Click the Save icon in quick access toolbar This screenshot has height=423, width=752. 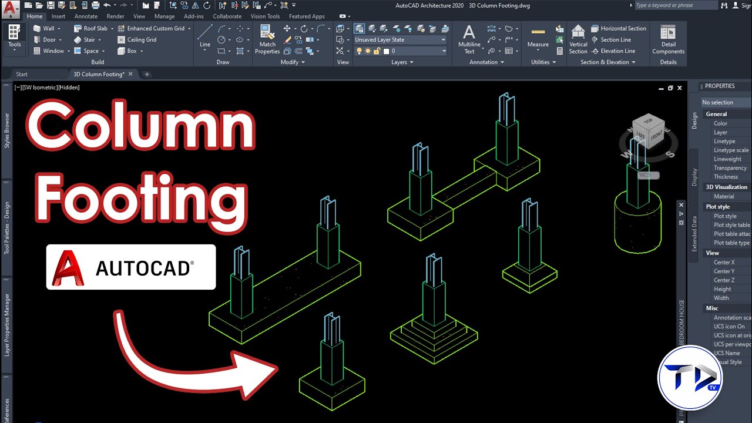(51, 5)
